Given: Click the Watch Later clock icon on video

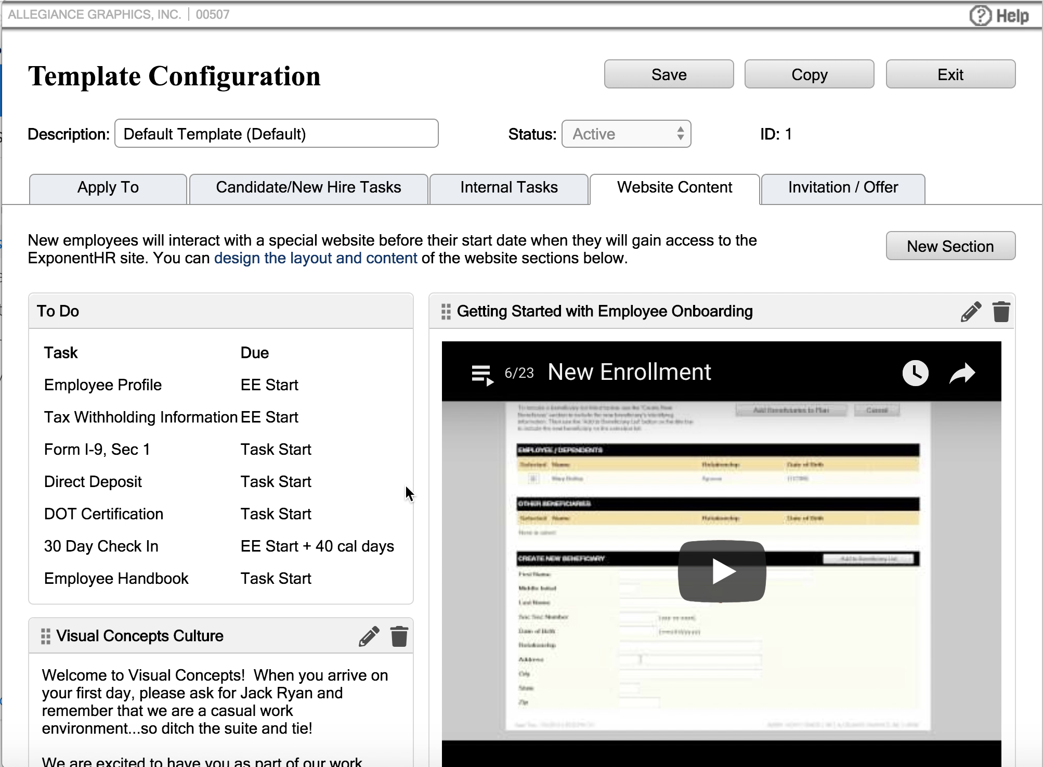Looking at the screenshot, I should point(916,372).
